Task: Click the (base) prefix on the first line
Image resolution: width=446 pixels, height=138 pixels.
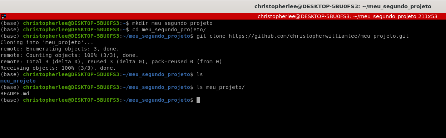Action: click(x=10, y=23)
